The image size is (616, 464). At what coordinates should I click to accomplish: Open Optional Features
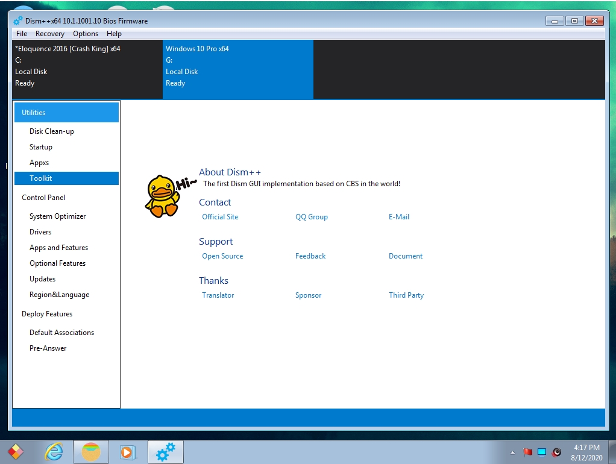[x=57, y=263]
